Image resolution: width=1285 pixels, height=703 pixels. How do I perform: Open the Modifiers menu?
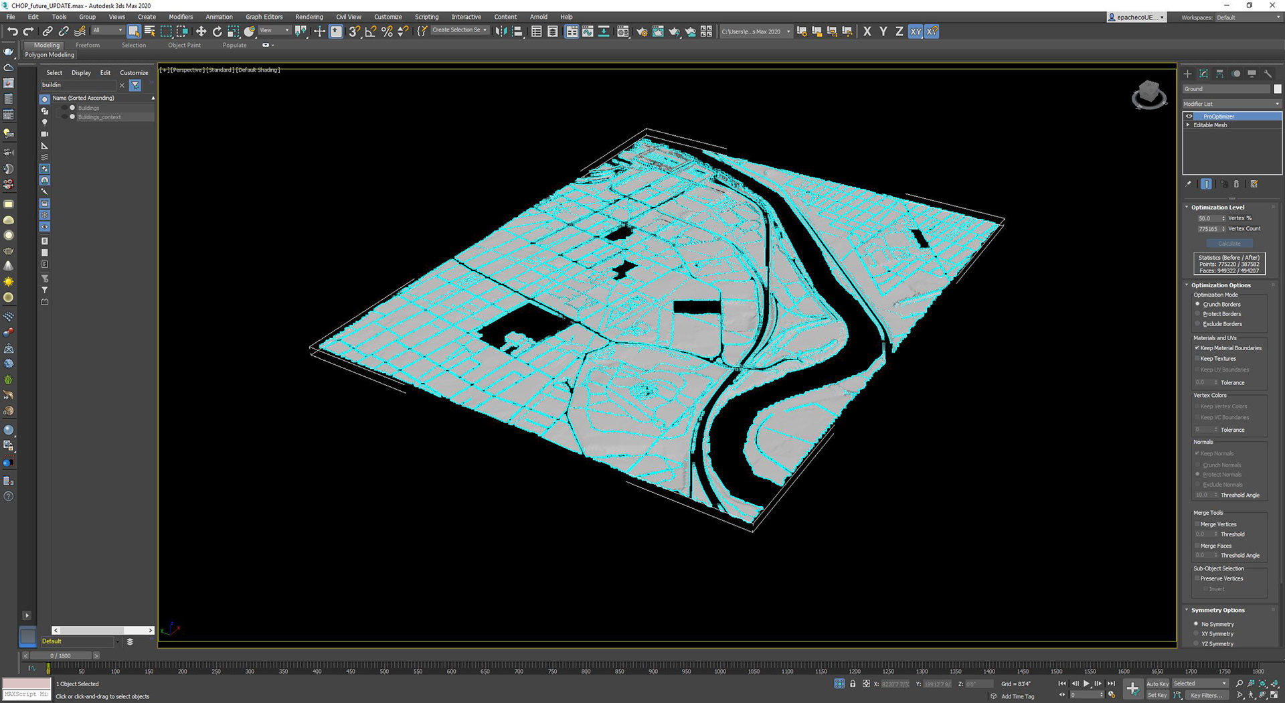pyautogui.click(x=181, y=17)
